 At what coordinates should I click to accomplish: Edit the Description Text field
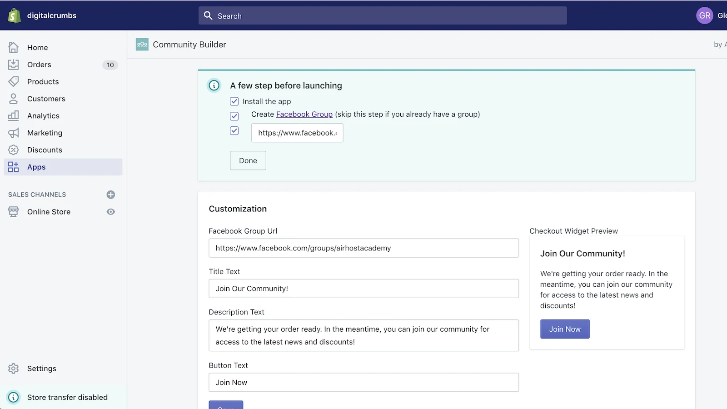363,335
